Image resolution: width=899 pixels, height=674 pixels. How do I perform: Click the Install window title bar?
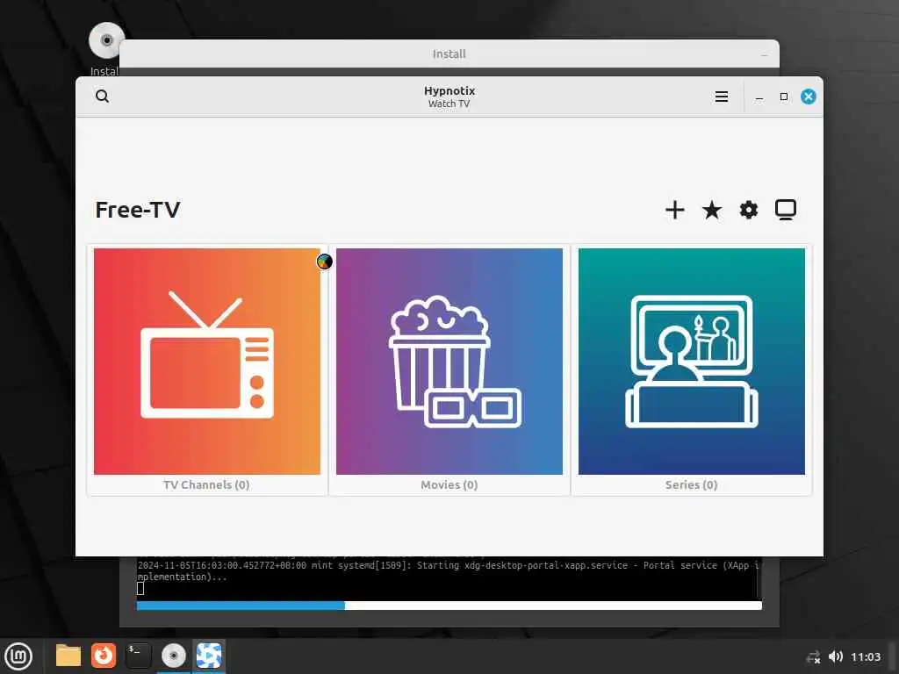pyautogui.click(x=449, y=54)
